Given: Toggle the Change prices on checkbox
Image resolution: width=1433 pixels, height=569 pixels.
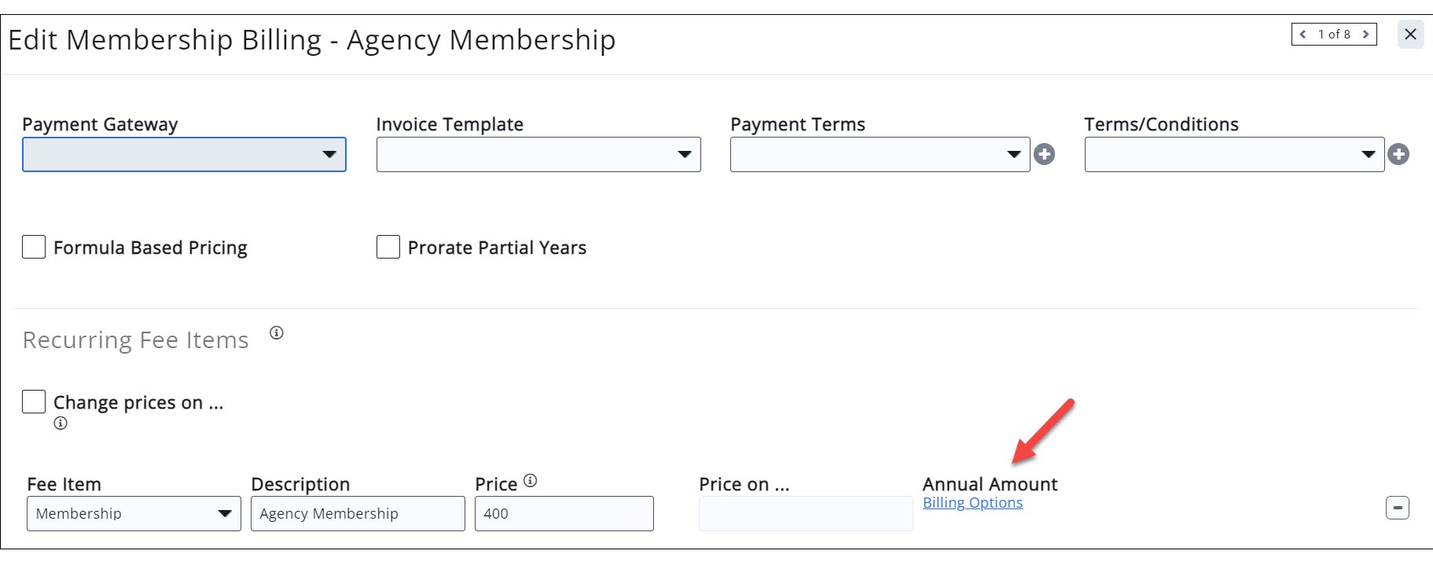Looking at the screenshot, I should [33, 402].
